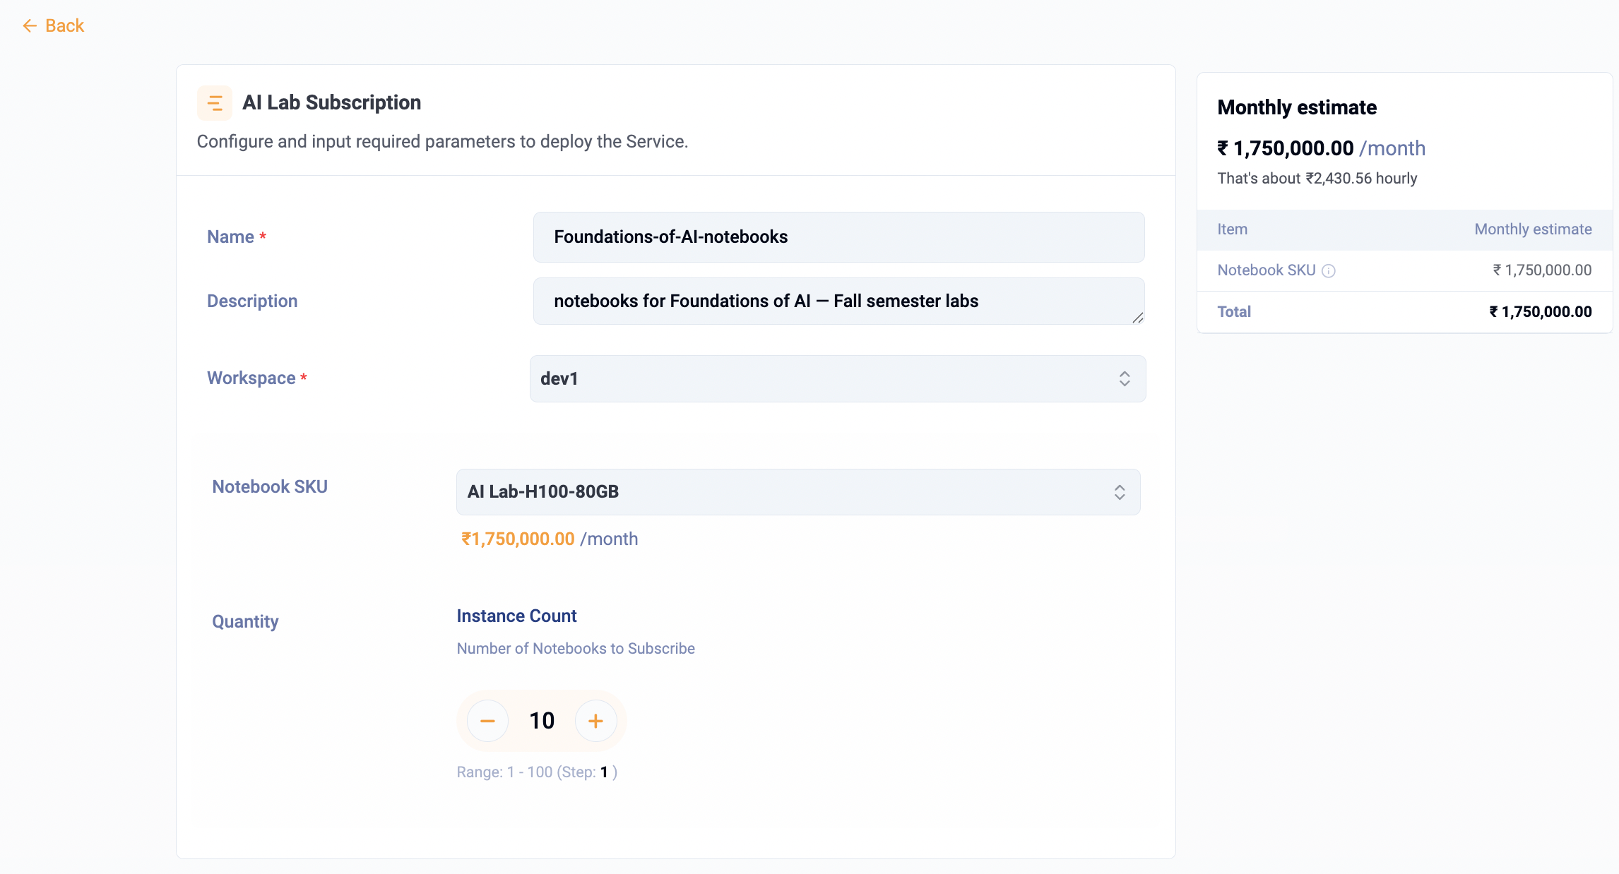This screenshot has height=874, width=1619.
Task: Click the Description text area
Action: click(838, 301)
